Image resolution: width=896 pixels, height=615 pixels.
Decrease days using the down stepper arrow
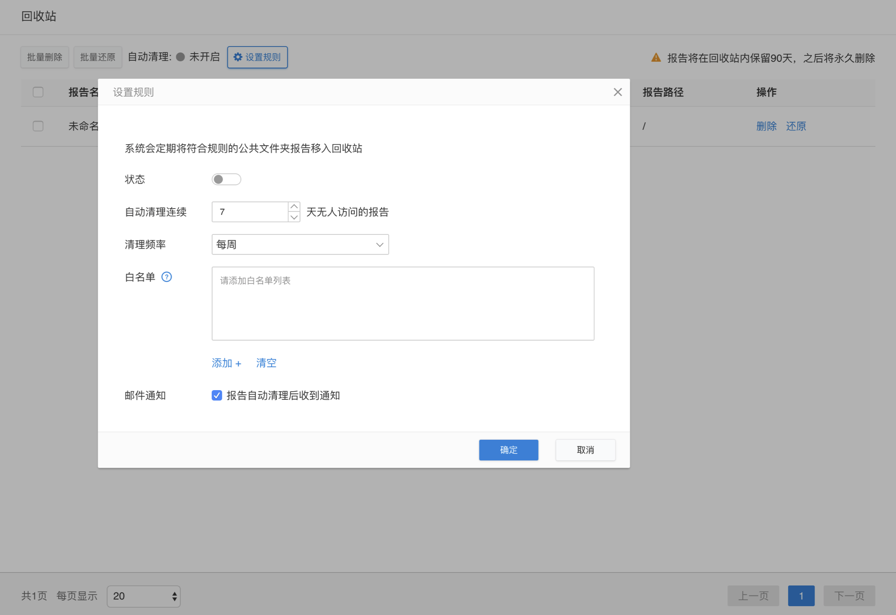point(294,217)
